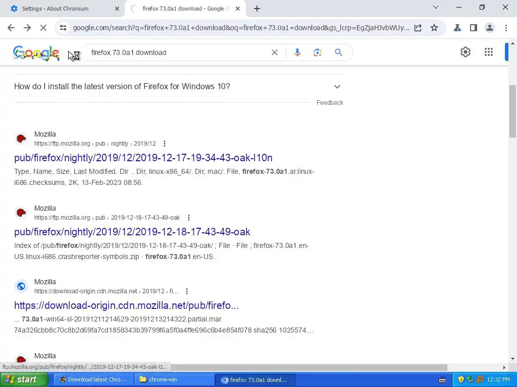Submit search with magnifier icon

coord(338,52)
